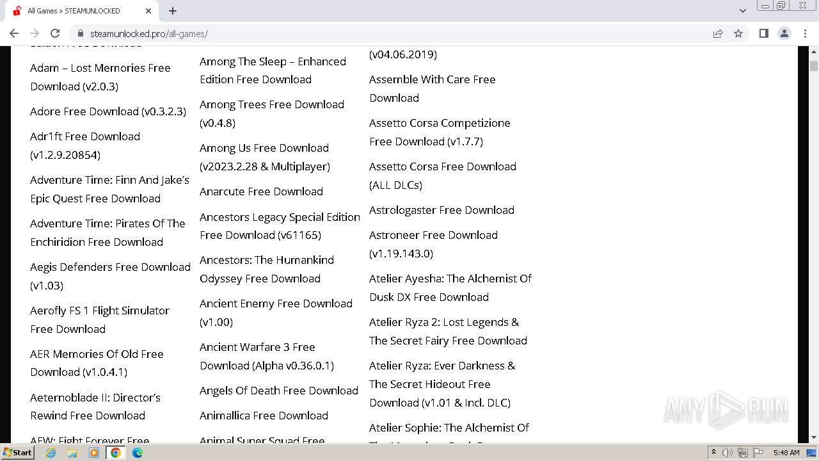Click the 5:48 AM system clock
Image resolution: width=819 pixels, height=461 pixels.
786,453
